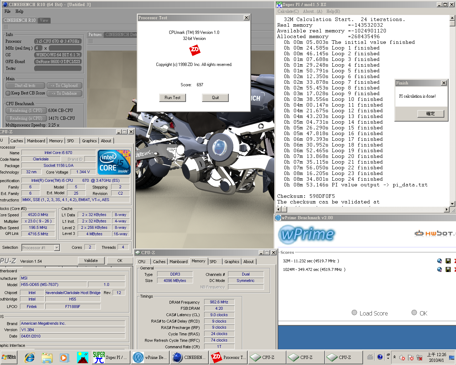Open the Processor #1 selection dropdown
Screen dimensions: 456x365
(57, 248)
